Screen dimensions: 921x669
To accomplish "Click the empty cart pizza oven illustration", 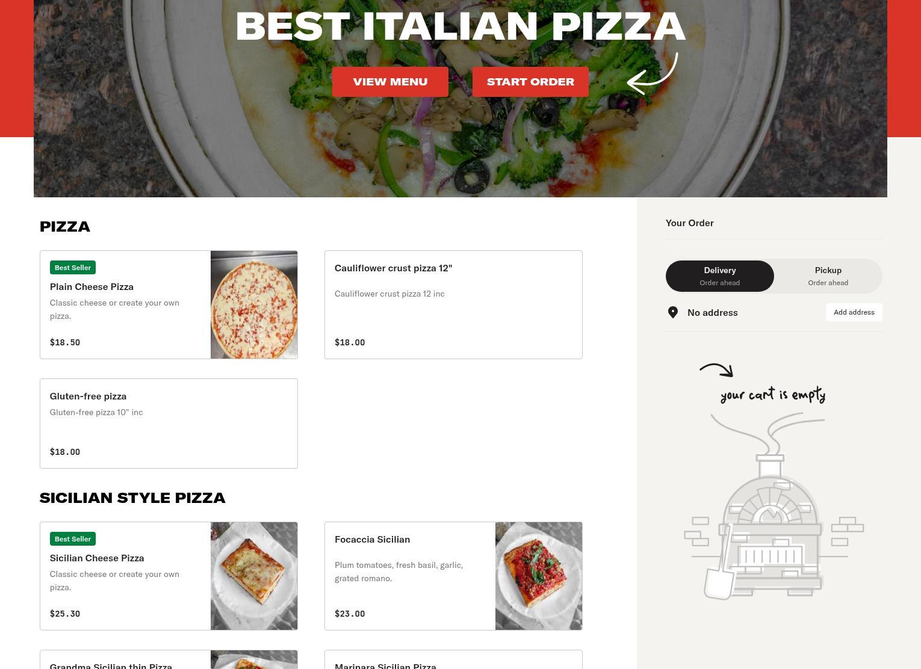I will coord(774,506).
